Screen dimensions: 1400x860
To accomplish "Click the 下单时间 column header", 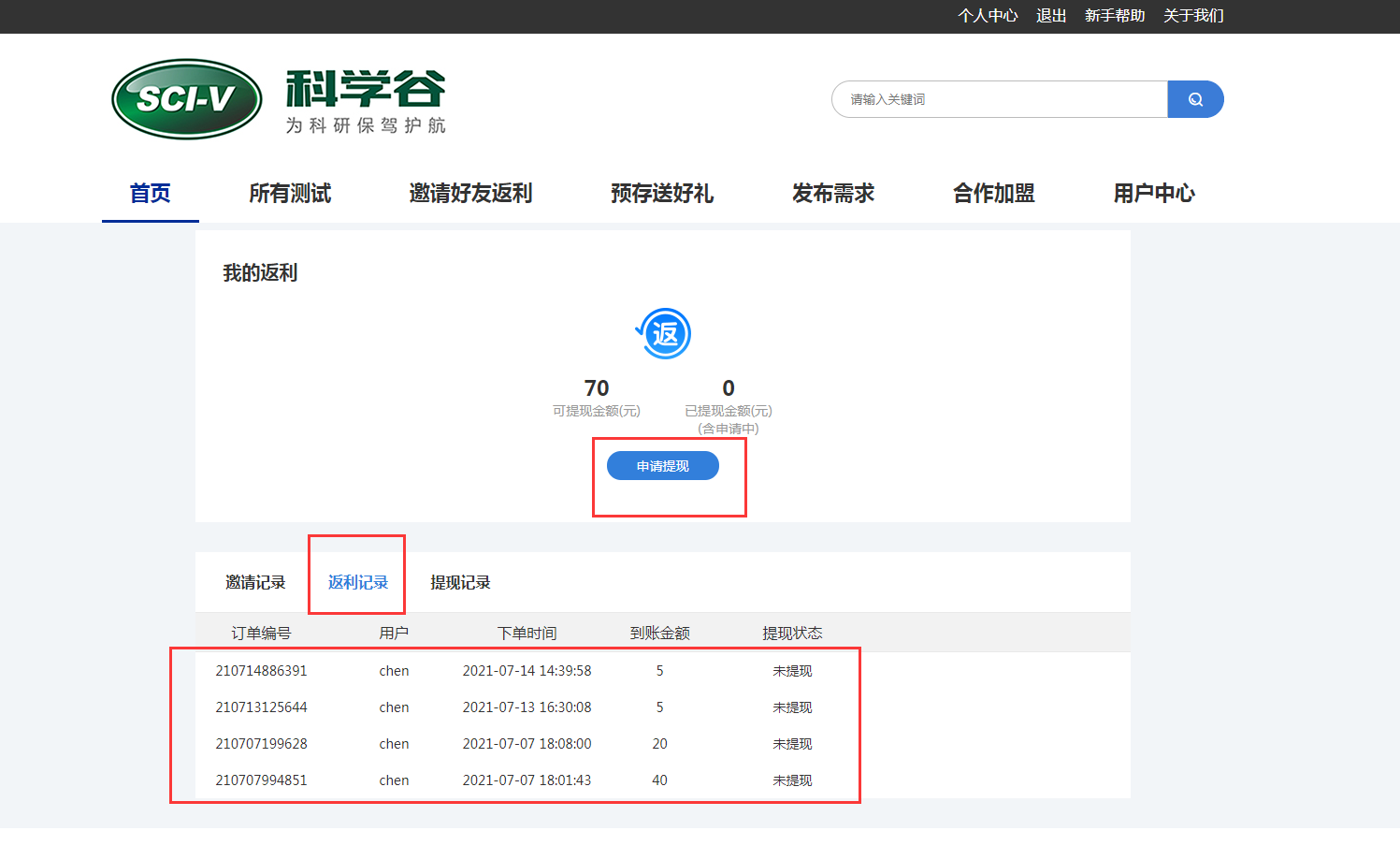I will click(527, 634).
